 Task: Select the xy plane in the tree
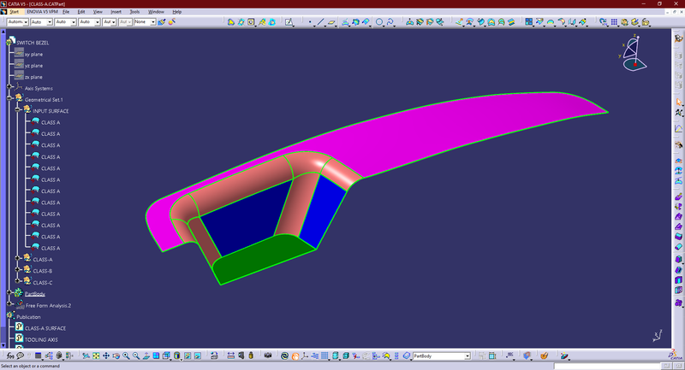(x=34, y=54)
